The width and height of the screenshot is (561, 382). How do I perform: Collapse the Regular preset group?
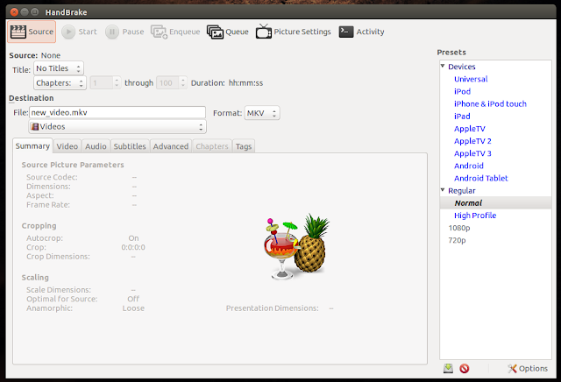443,190
